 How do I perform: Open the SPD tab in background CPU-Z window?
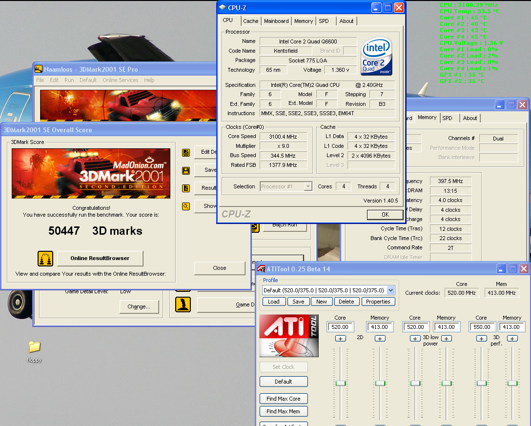(448, 118)
